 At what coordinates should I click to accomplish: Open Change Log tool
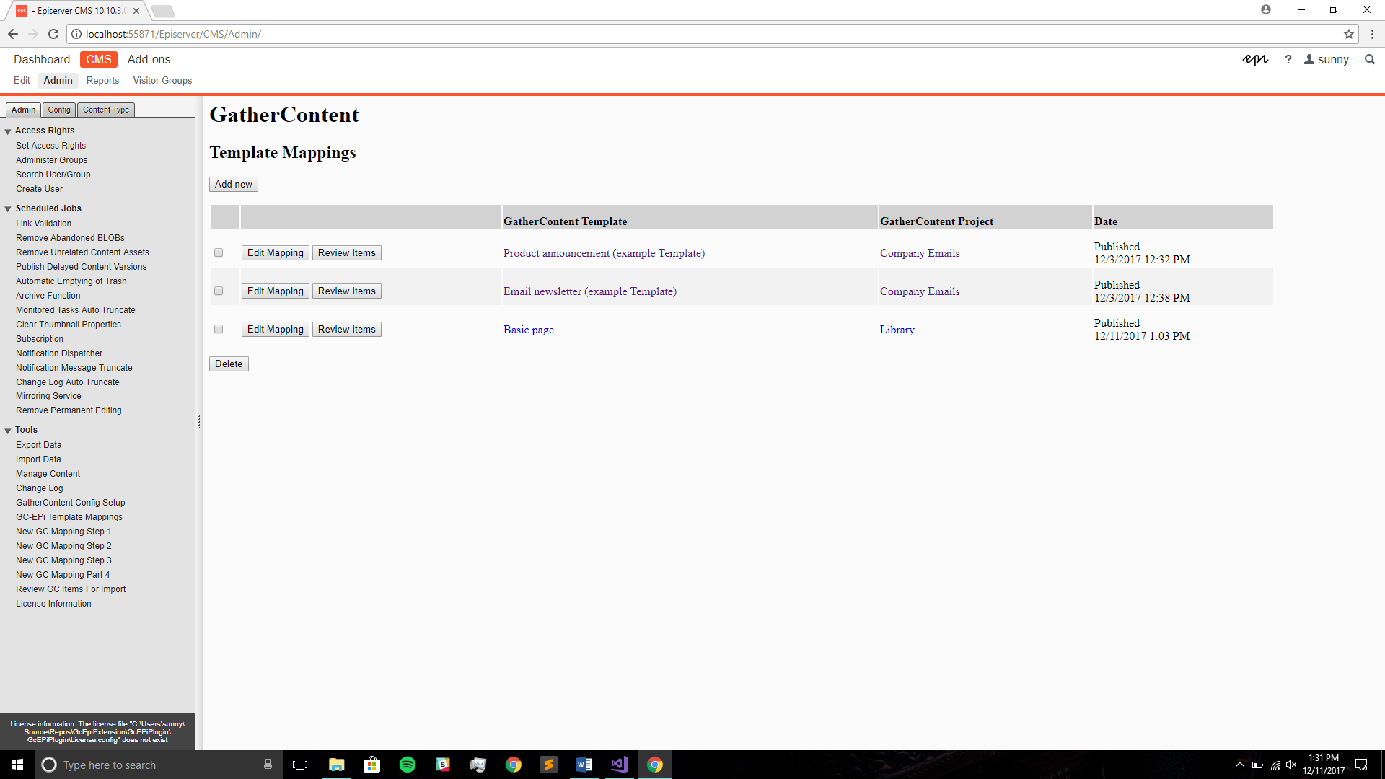tap(40, 488)
